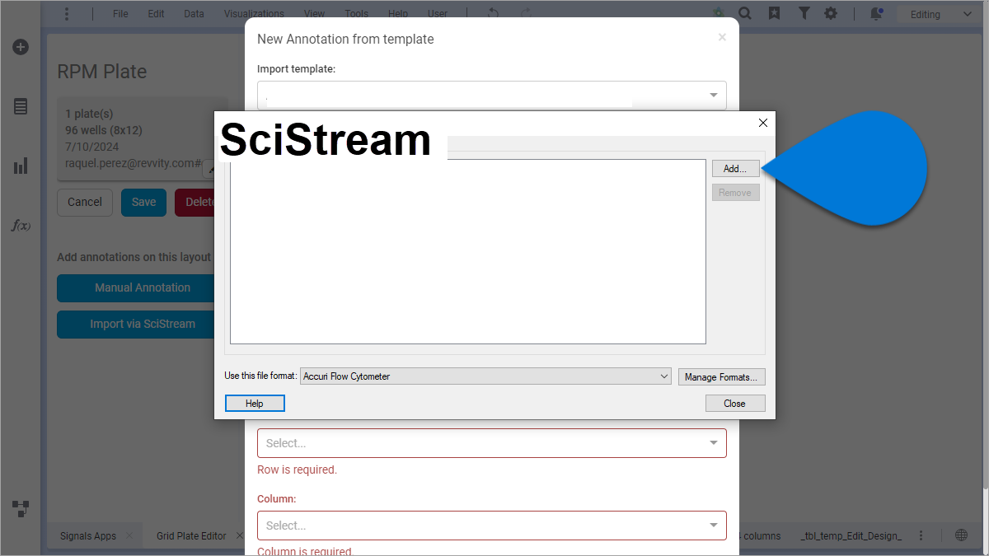Close the SciStream window with X
The image size is (989, 556).
[762, 123]
